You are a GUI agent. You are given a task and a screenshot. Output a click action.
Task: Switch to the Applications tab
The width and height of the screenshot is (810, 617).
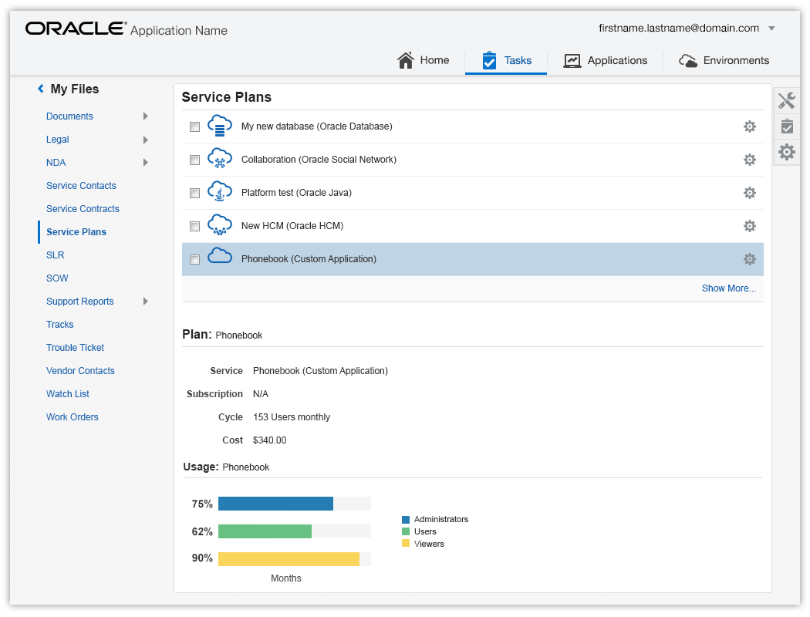click(606, 60)
